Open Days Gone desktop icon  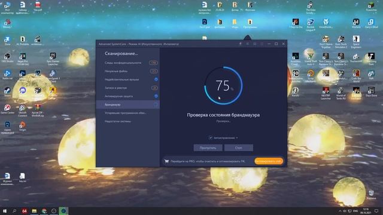pyautogui.click(x=371, y=92)
